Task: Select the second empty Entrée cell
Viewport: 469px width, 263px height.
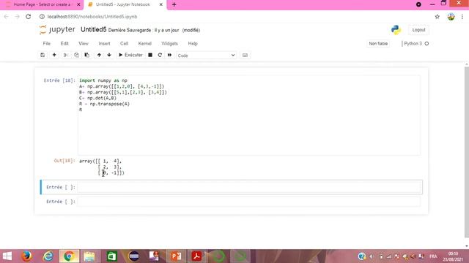Action: [x=249, y=202]
